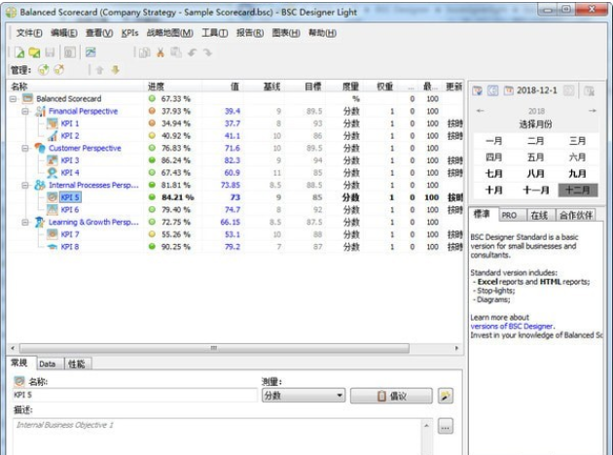Image resolution: width=613 pixels, height=455 pixels.
Task: Click the greyed next-date icon after 2018-12-1
Action: point(569,90)
